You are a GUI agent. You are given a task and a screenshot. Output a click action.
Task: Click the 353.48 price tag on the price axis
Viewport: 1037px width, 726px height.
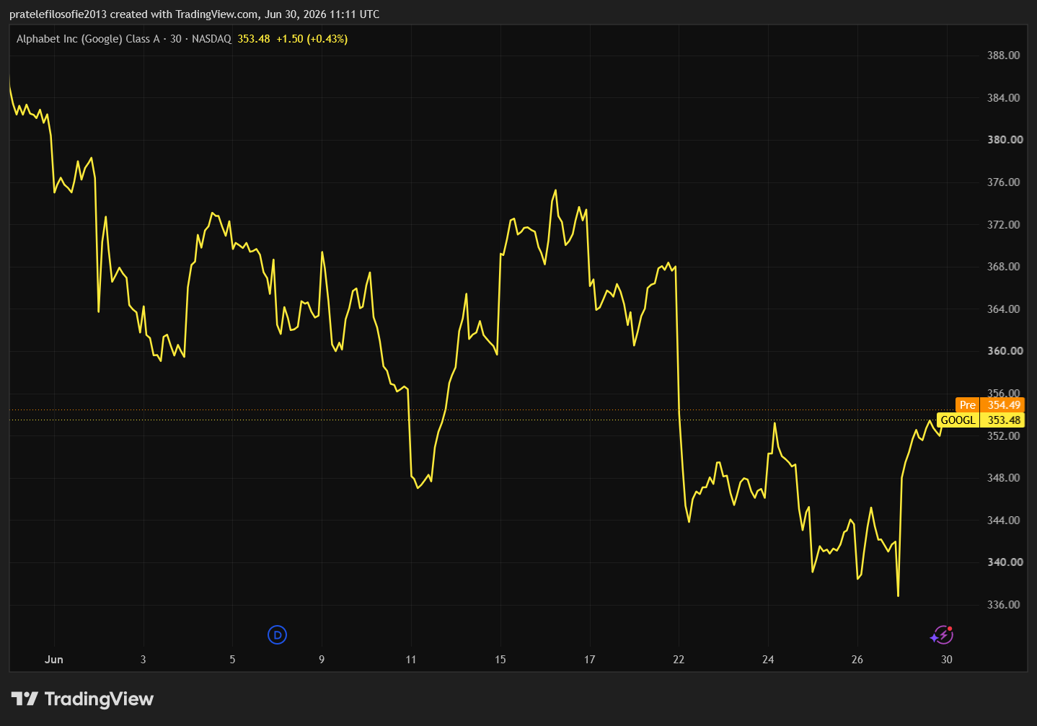1003,420
